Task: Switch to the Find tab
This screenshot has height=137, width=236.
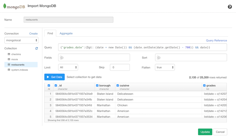Action: point(50,33)
